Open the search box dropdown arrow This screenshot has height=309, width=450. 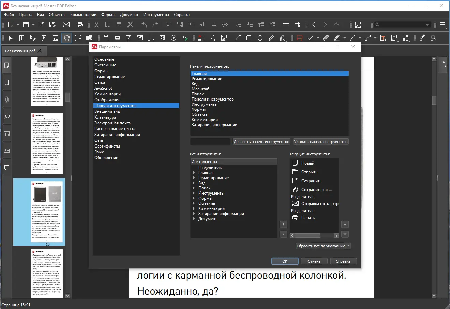(x=427, y=24)
